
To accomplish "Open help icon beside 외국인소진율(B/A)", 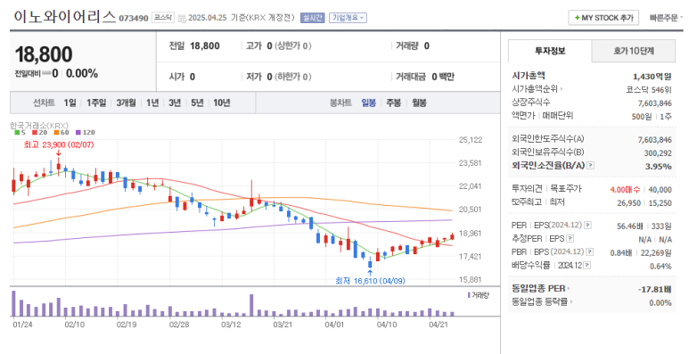I will pos(591,166).
